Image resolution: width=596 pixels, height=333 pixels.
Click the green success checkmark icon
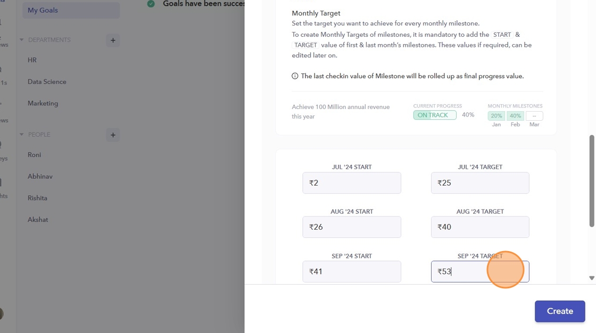tap(151, 4)
